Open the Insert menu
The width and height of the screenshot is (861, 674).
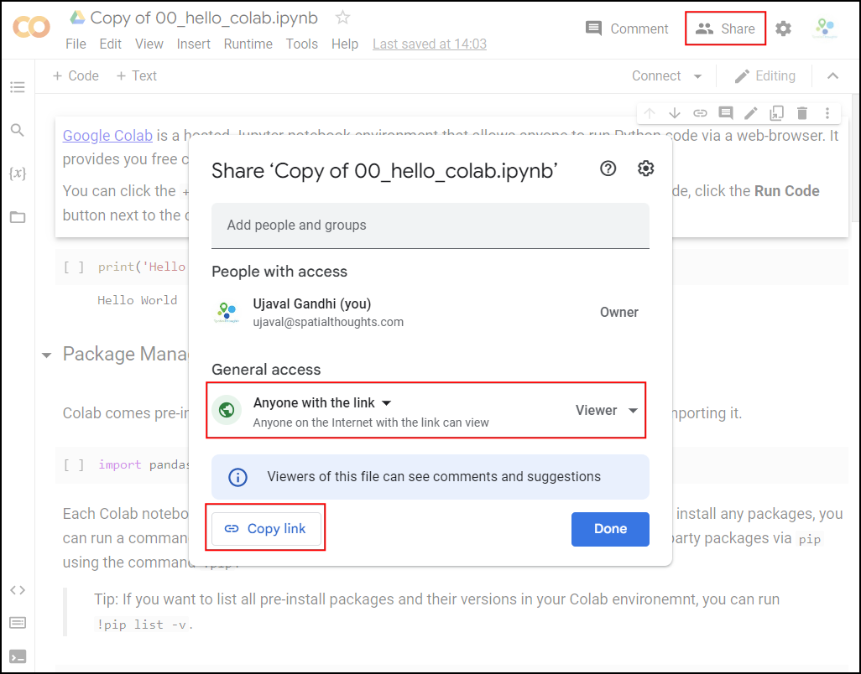pos(193,44)
